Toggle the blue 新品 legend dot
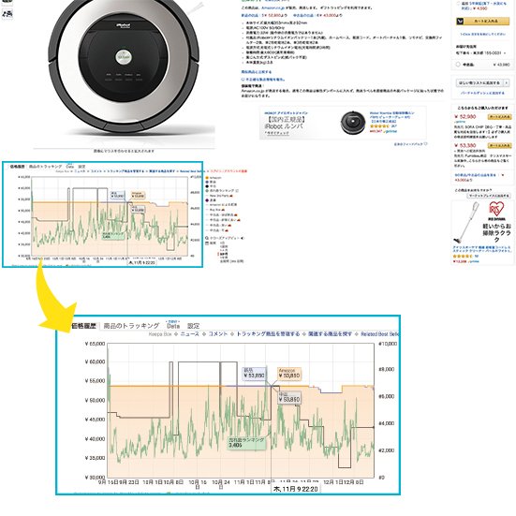 pos(207,182)
